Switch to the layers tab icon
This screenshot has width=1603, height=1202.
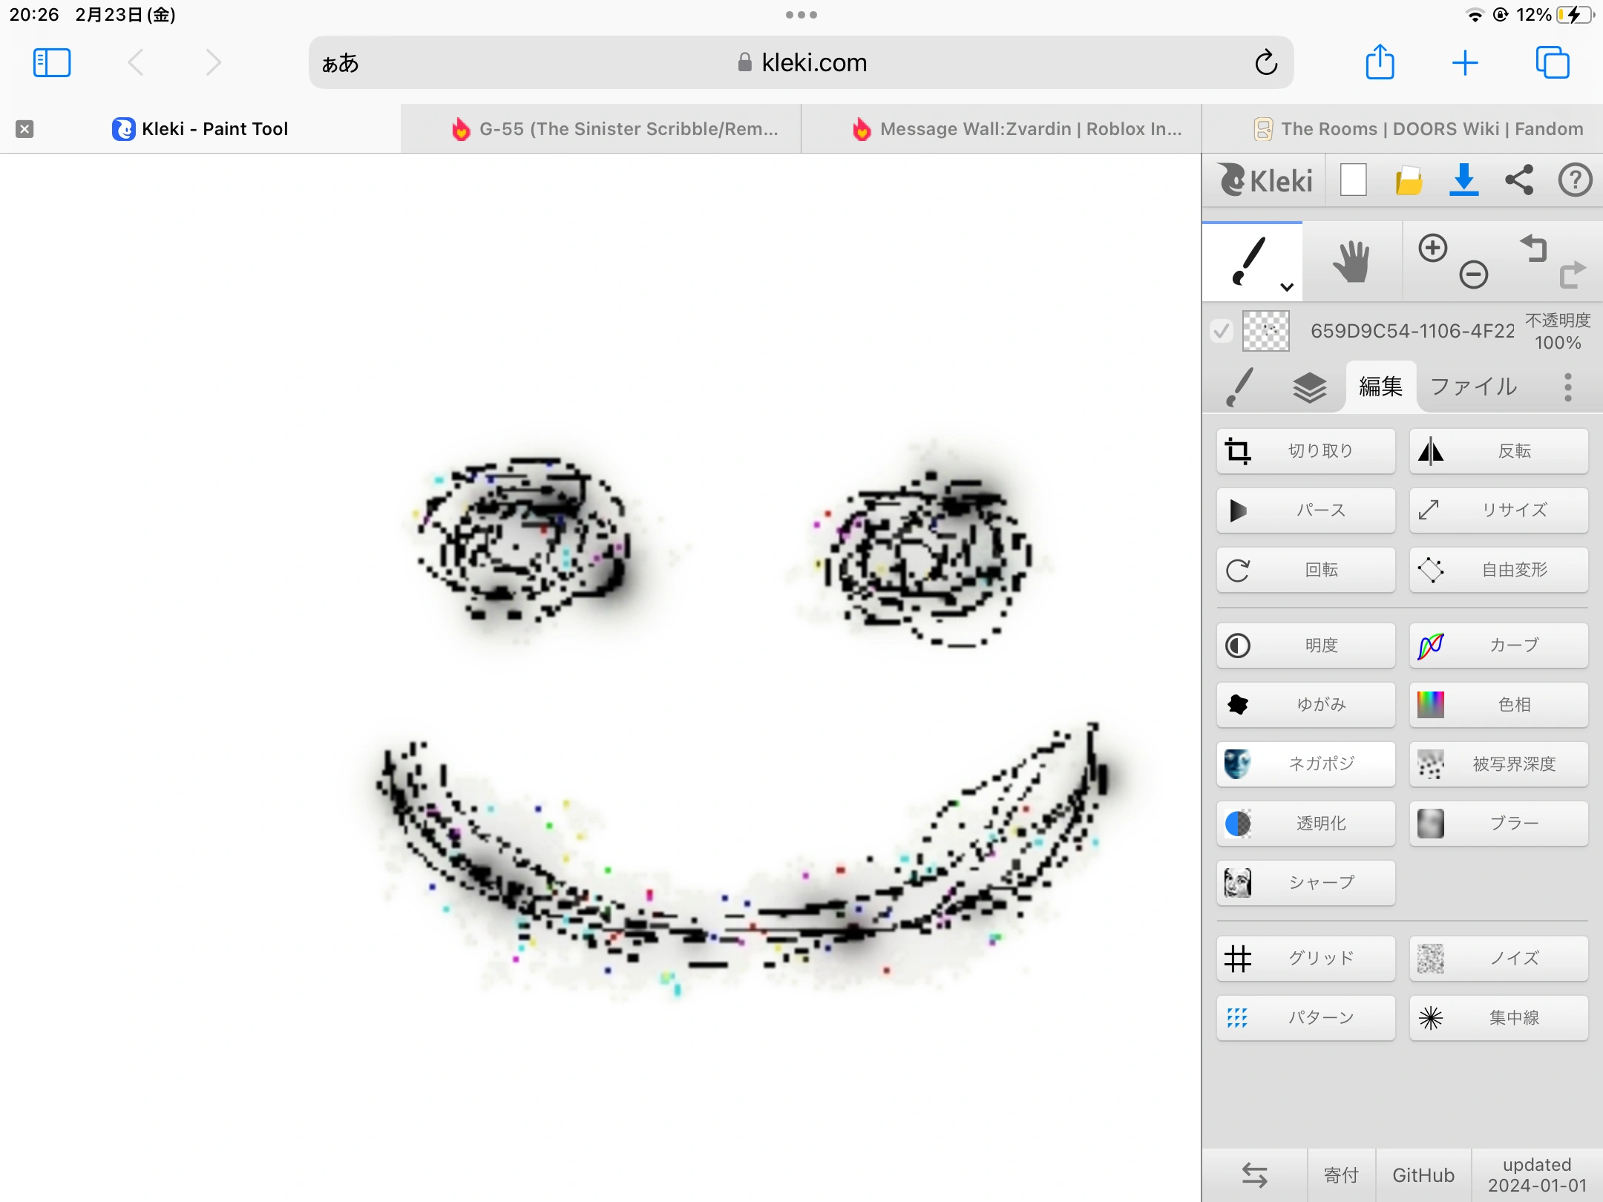1309,387
